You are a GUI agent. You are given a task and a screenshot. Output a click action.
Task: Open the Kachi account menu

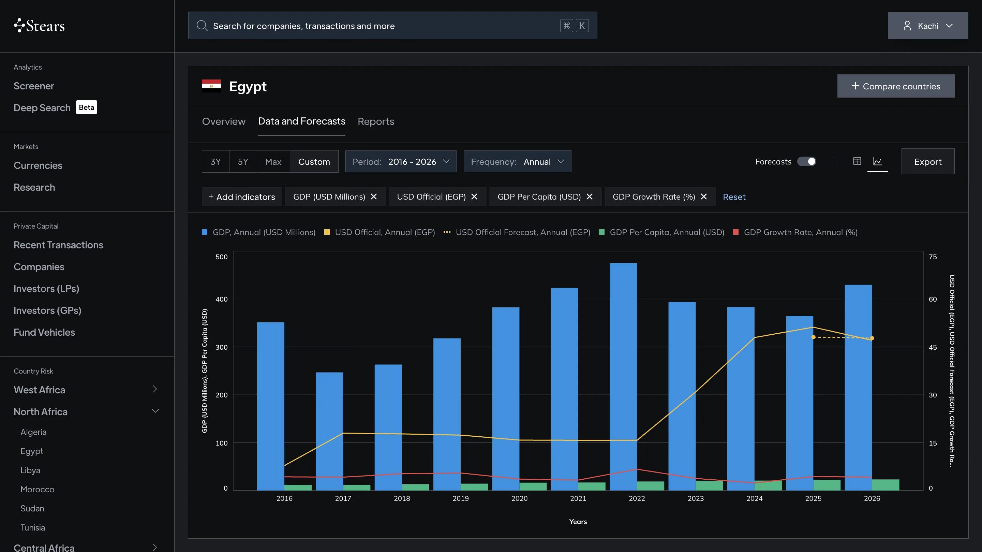[x=928, y=26]
